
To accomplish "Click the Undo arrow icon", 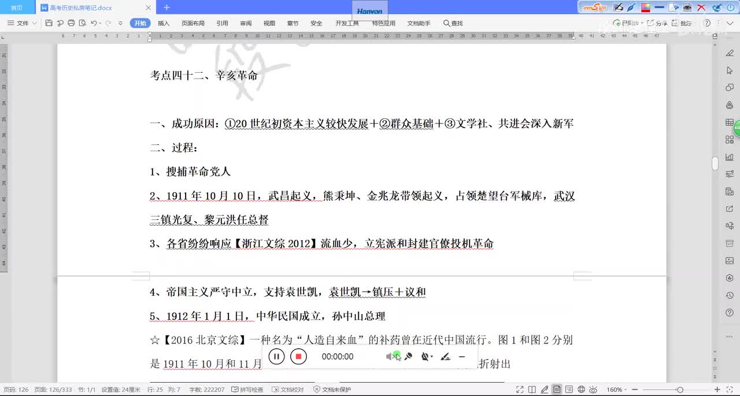I will click(x=94, y=23).
